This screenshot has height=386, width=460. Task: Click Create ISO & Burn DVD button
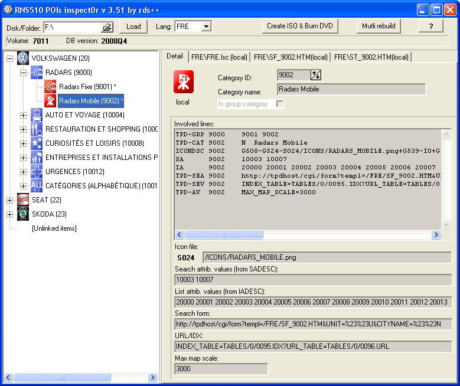click(299, 26)
